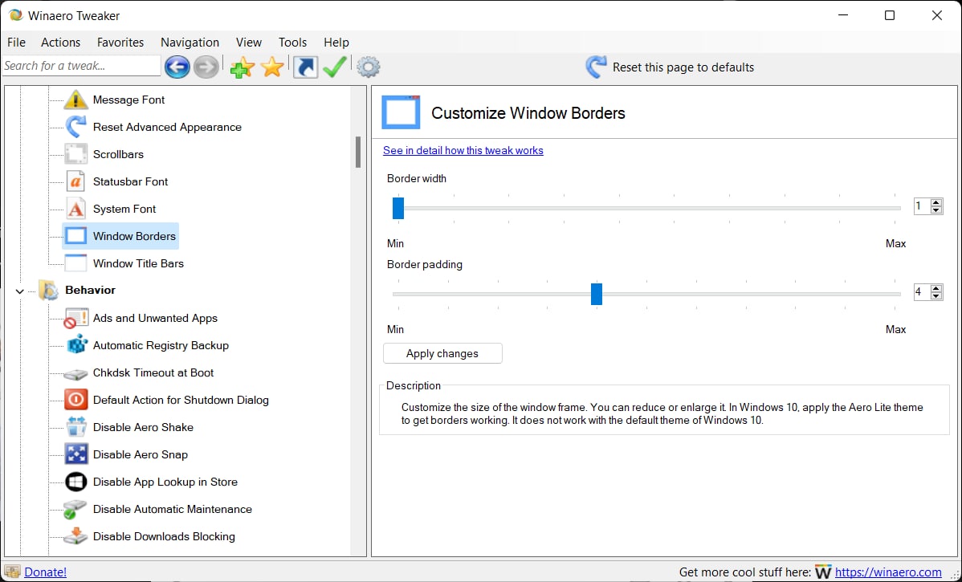Select the Window Borders tree item
962x582 pixels.
[121, 236]
